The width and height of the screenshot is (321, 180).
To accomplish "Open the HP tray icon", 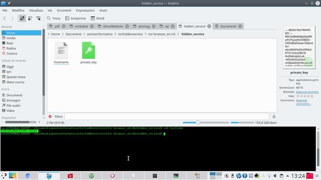I will [x=239, y=176].
